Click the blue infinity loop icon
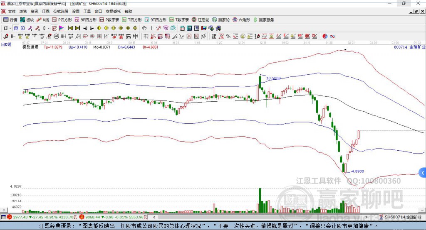Image resolution: width=426 pixels, height=230 pixels. coord(332,37)
